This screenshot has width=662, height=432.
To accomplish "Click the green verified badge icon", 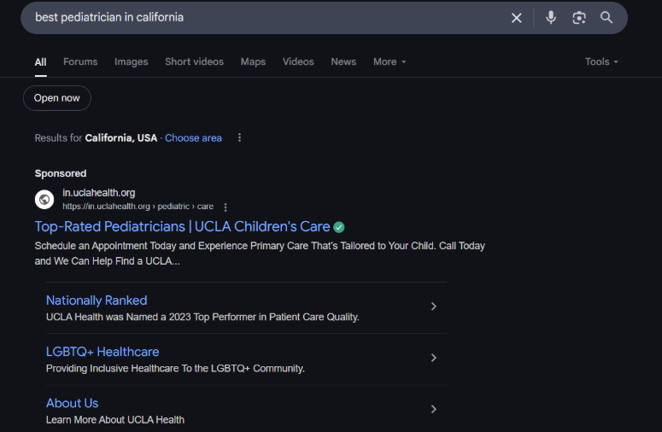I will pos(338,227).
